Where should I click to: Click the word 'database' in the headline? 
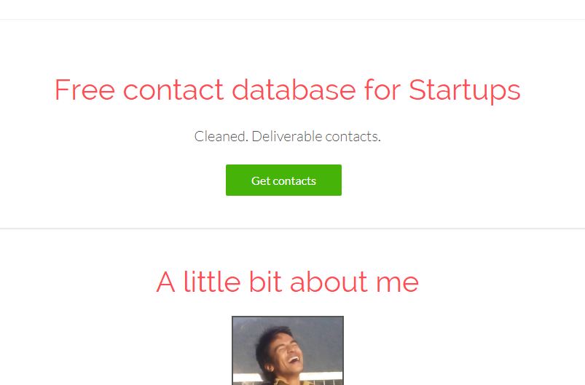(x=294, y=90)
